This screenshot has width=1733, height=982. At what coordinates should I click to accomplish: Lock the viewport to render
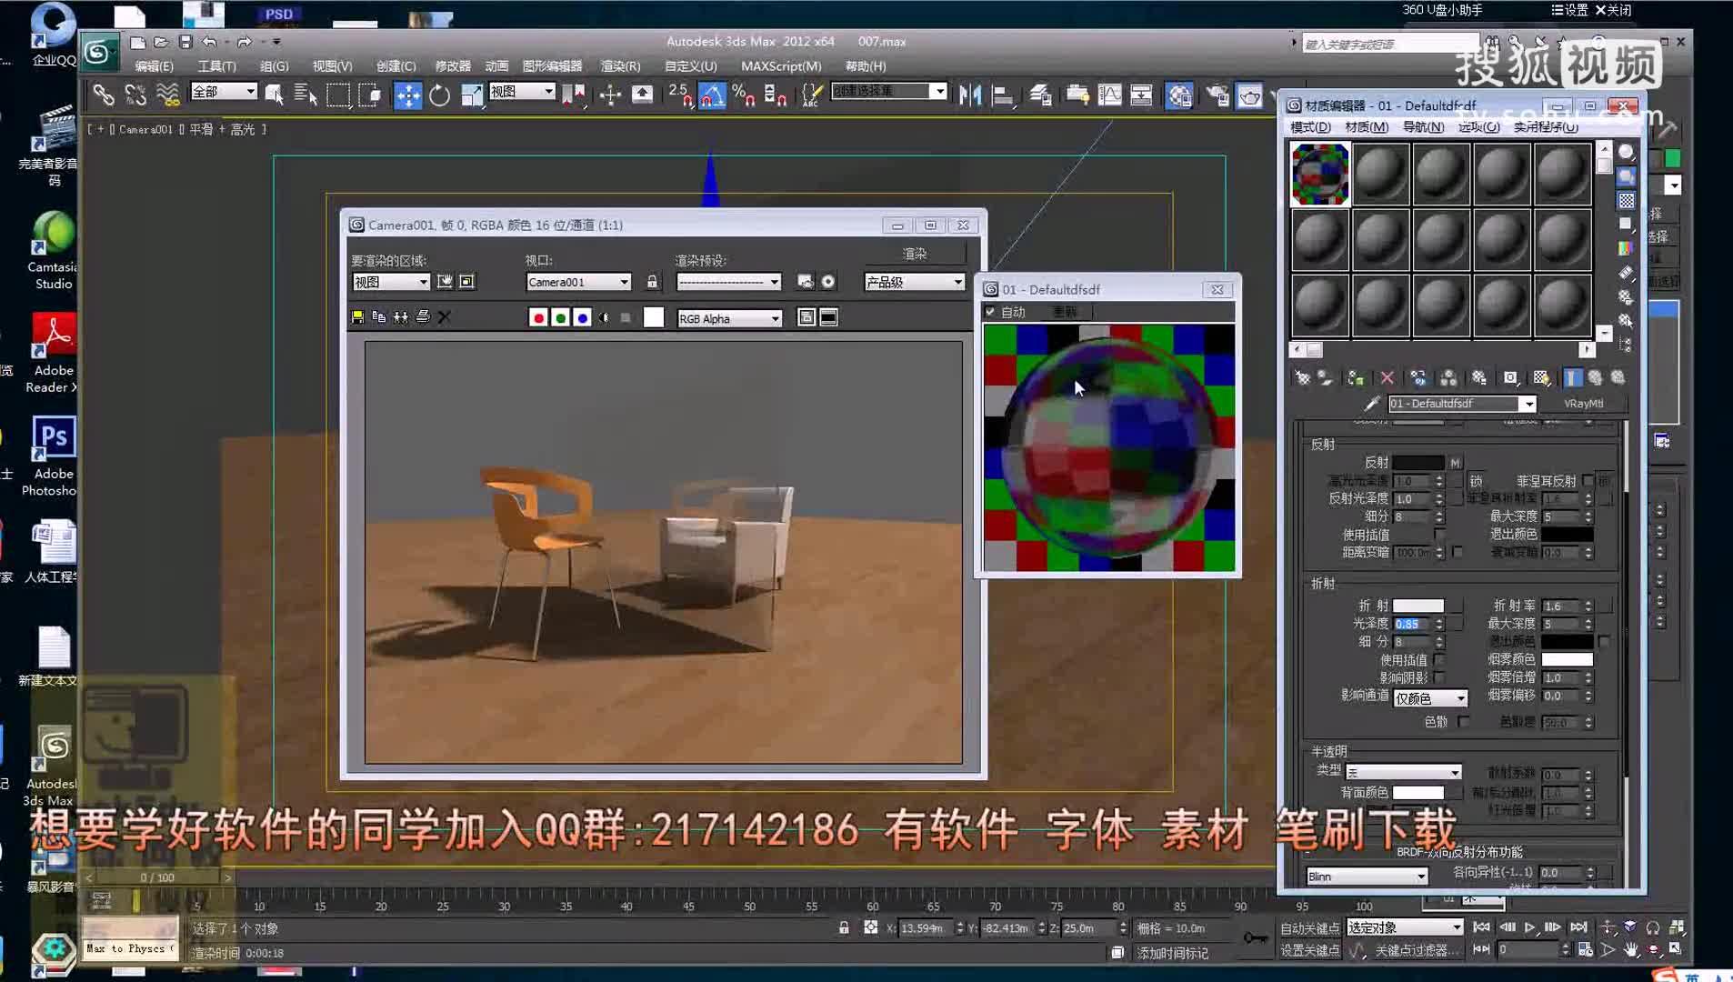(652, 282)
